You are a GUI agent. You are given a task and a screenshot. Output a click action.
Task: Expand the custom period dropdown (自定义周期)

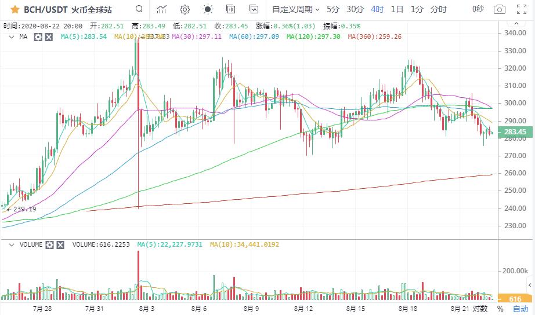296,9
